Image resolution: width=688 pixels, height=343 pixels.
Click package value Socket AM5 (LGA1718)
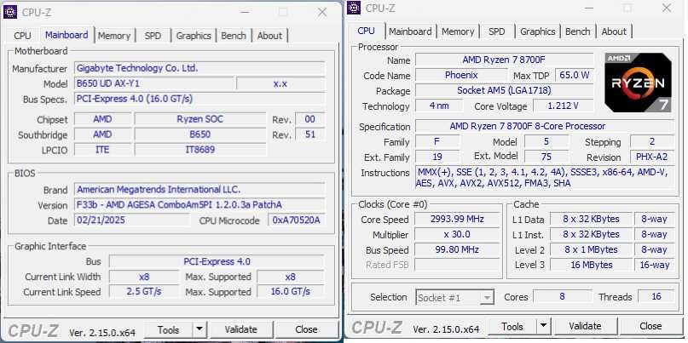(504, 90)
